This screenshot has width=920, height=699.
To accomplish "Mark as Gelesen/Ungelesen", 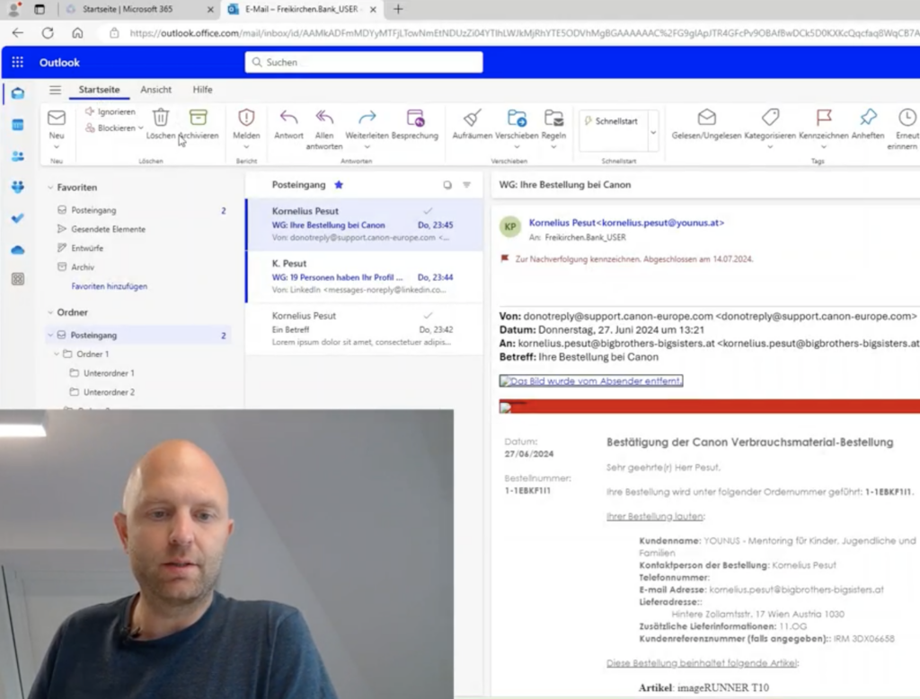I will point(706,125).
